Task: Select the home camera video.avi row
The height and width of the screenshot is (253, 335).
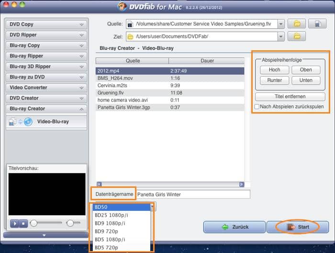Action: (x=170, y=100)
